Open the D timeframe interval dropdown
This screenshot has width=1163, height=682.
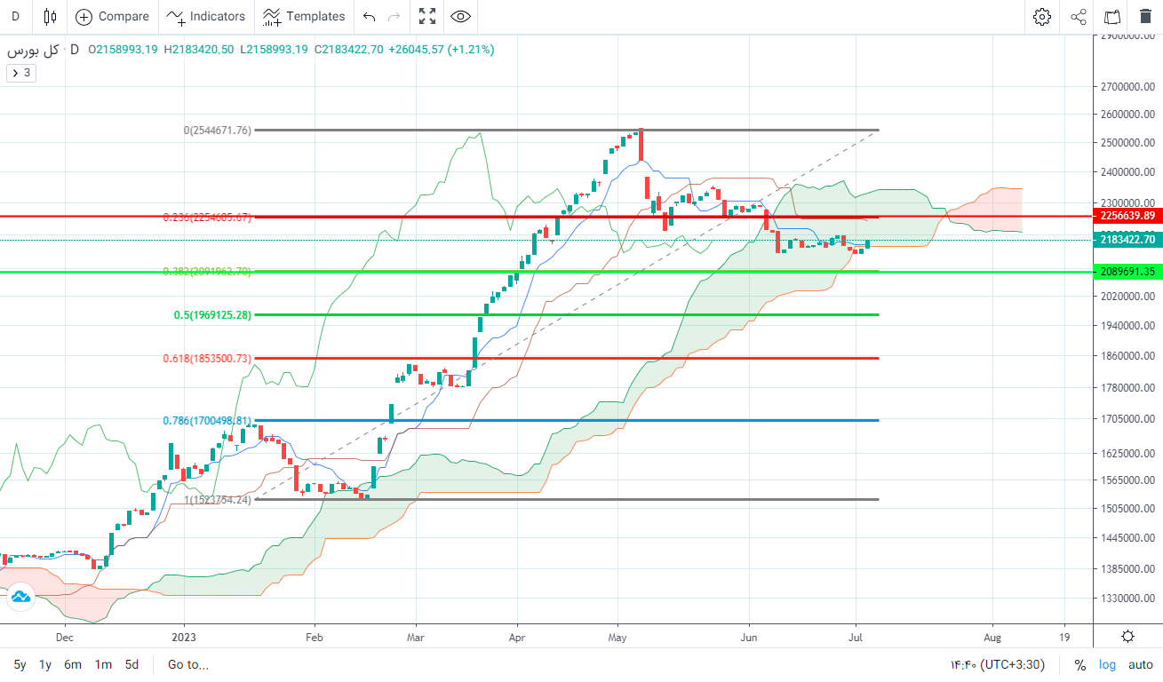[x=15, y=16]
